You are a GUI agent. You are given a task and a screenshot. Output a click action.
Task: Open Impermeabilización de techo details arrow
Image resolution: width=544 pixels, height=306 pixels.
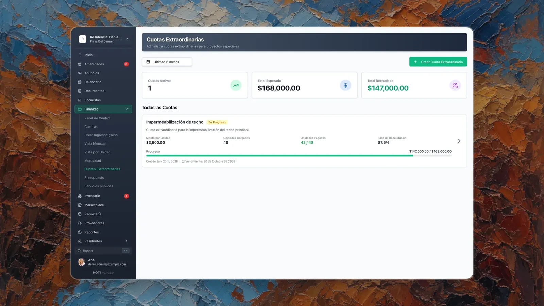459,141
